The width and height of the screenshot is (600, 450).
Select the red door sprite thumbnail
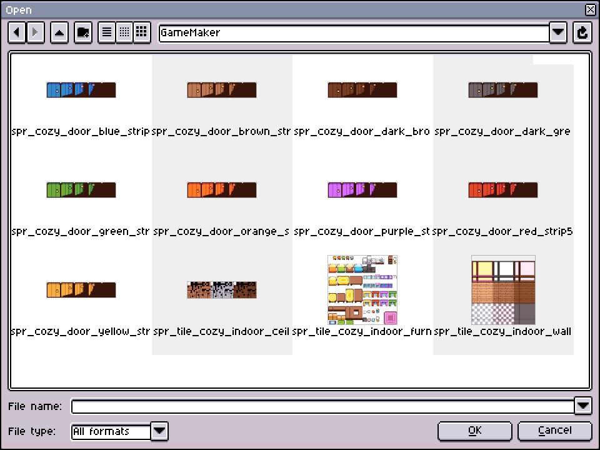click(x=502, y=190)
